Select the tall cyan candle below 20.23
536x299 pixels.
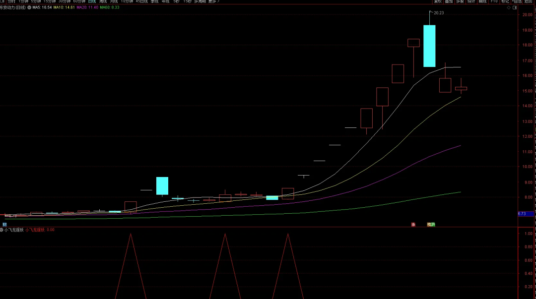point(429,46)
